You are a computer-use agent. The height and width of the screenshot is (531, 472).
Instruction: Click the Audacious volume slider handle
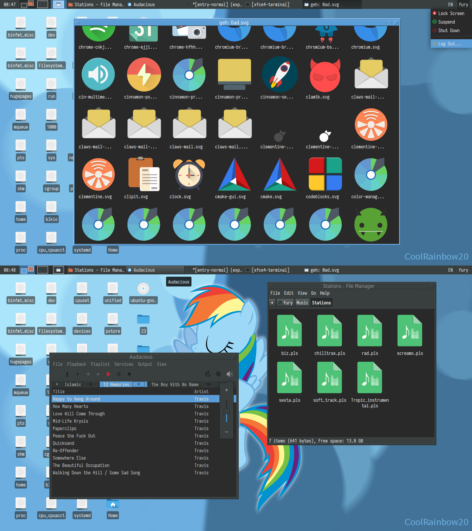click(x=227, y=411)
